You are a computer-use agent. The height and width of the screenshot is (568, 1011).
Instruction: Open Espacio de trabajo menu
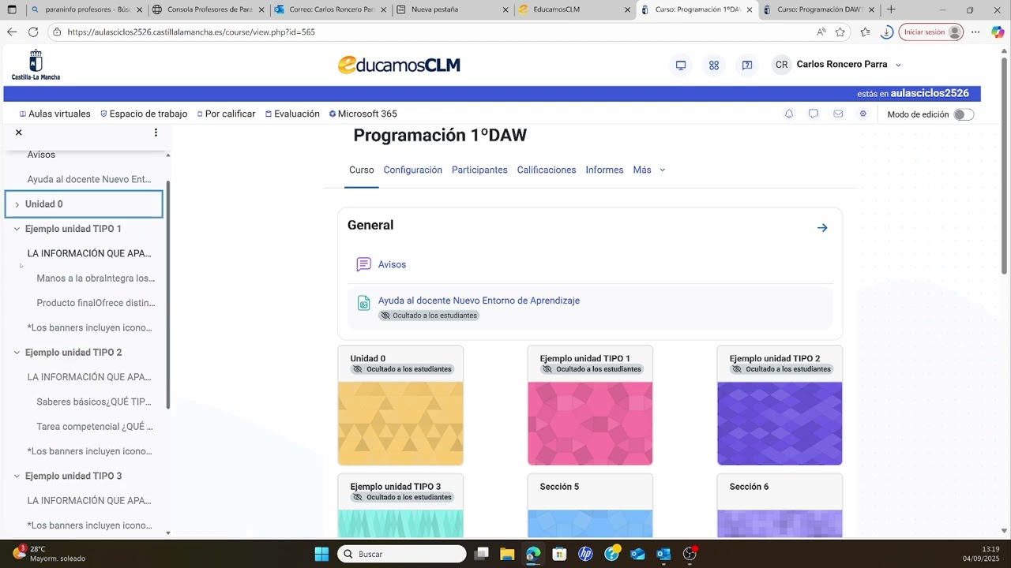[x=144, y=114]
